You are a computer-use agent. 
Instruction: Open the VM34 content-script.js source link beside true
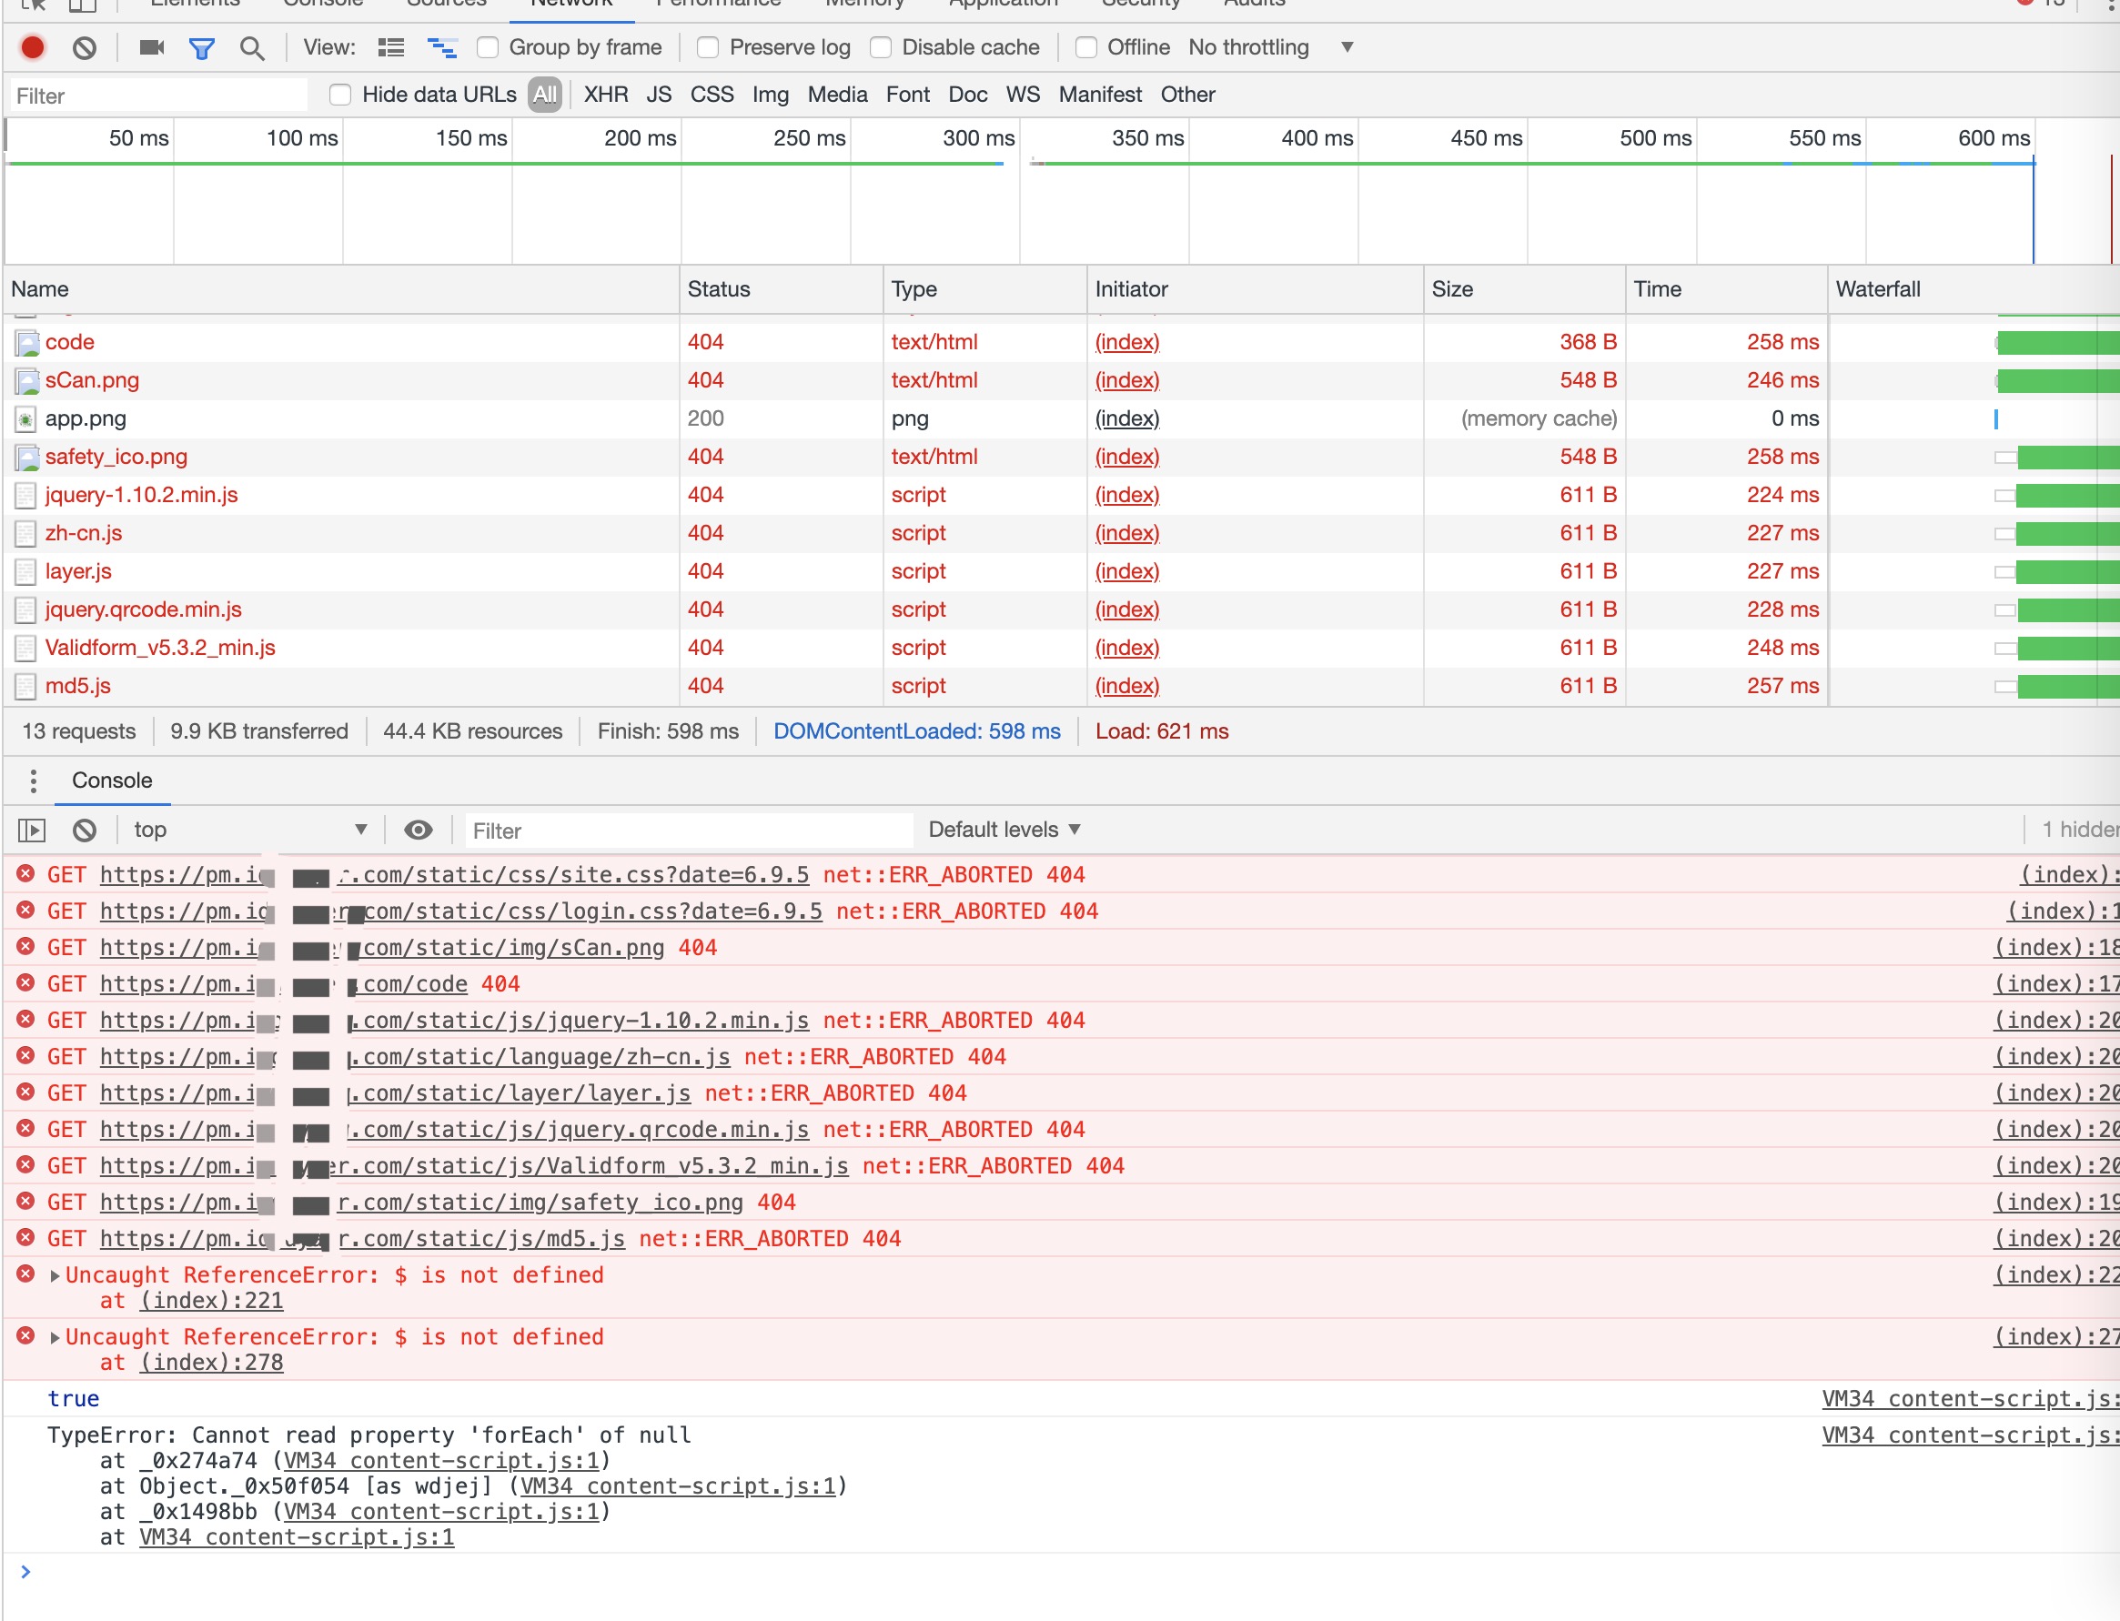(x=1968, y=1399)
